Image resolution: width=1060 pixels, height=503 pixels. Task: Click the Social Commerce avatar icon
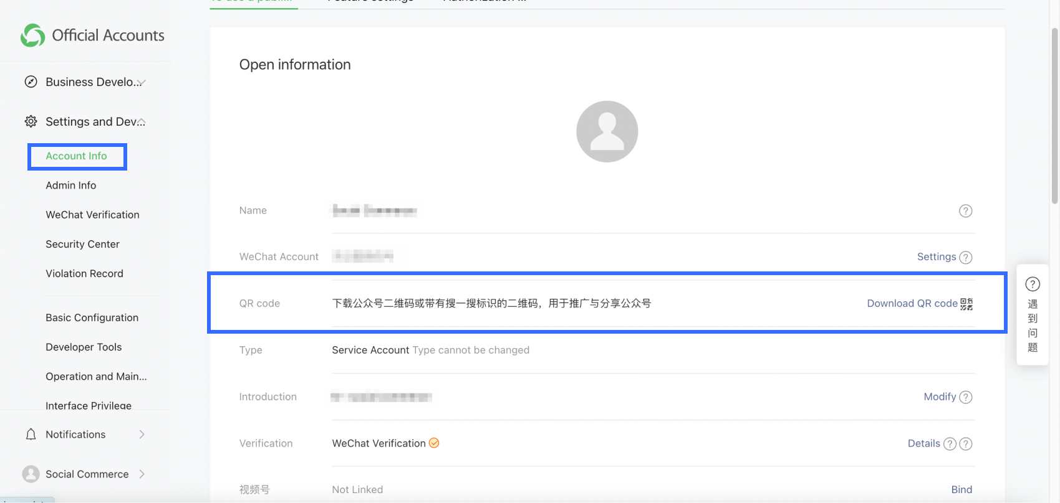tap(31, 474)
